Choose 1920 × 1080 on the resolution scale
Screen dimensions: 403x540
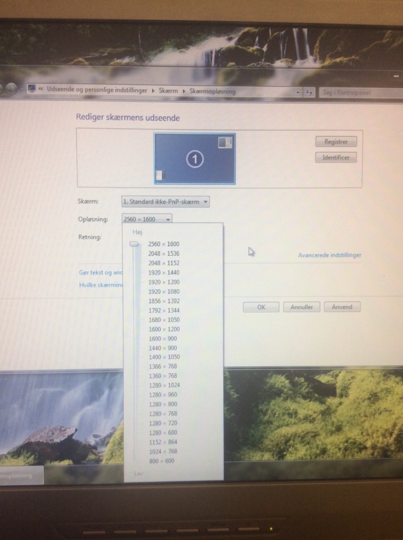click(x=164, y=291)
